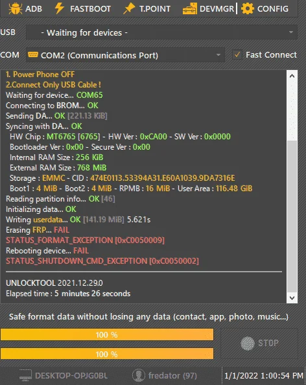Viewport: 306px width, 385px height.
Task: Click the log scrollbar up arrow
Action: pos(292,76)
